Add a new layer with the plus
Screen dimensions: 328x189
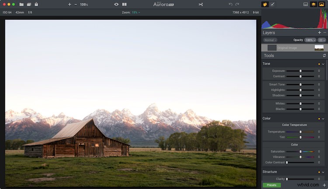pyautogui.click(x=319, y=32)
